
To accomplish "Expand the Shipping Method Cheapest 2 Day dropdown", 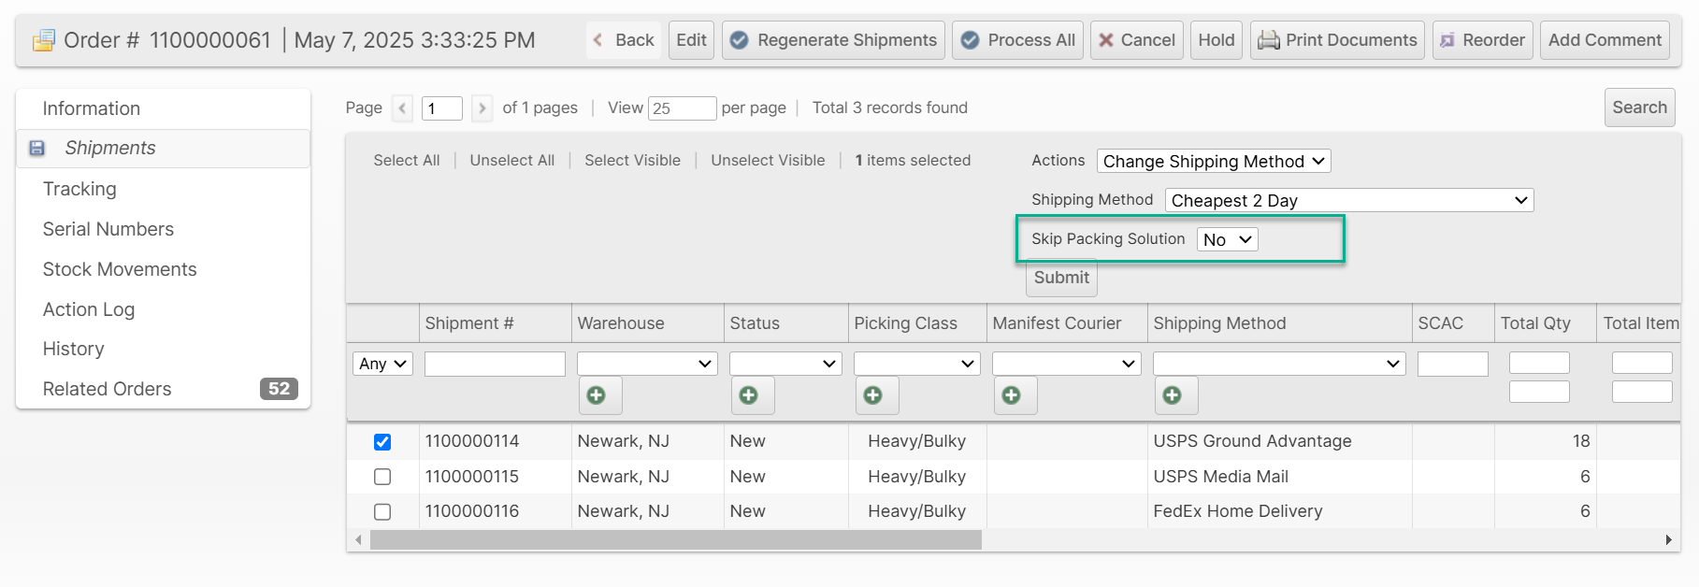I will point(1348,201).
